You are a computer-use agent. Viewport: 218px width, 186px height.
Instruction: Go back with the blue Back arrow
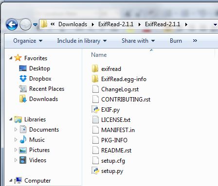12,24
